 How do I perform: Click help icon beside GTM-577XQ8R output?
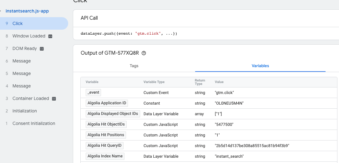[x=144, y=53]
